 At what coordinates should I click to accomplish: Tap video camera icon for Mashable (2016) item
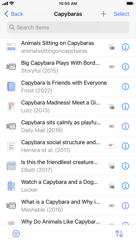[x=11, y=205]
